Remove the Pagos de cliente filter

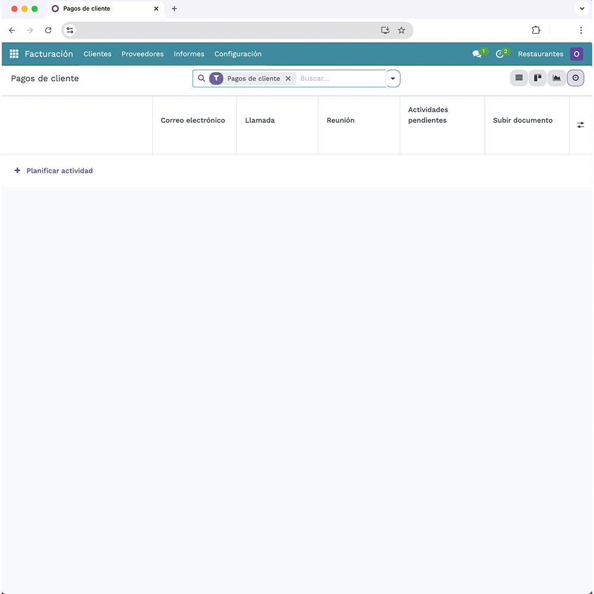(x=288, y=78)
